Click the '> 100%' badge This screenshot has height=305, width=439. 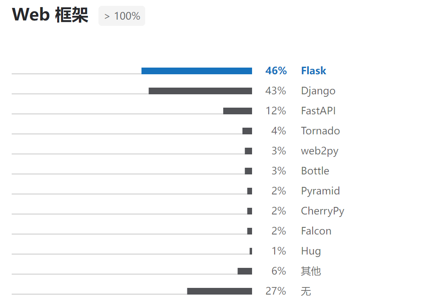[x=122, y=16]
